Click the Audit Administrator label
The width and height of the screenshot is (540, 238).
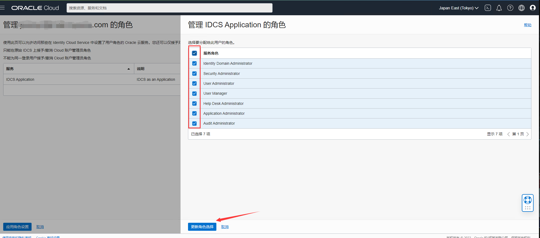pyautogui.click(x=219, y=123)
